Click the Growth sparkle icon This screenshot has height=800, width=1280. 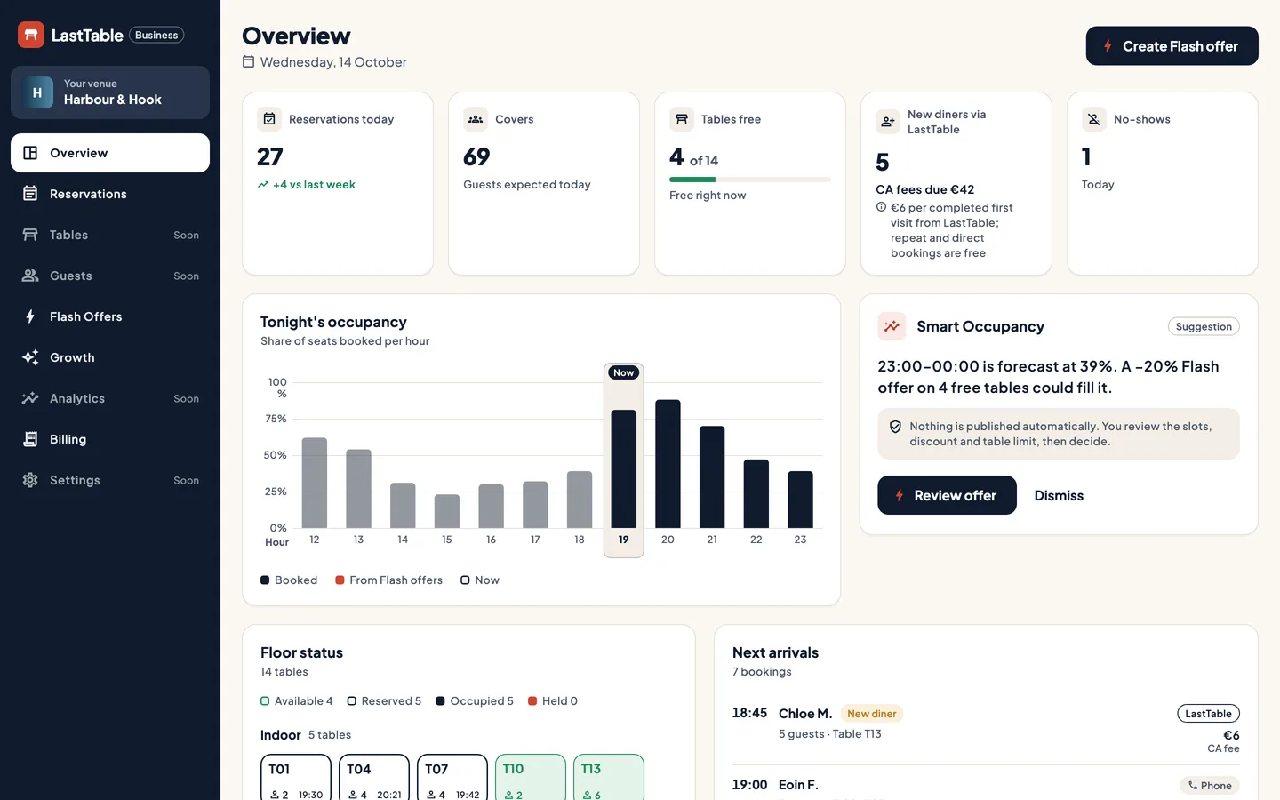pyautogui.click(x=30, y=357)
